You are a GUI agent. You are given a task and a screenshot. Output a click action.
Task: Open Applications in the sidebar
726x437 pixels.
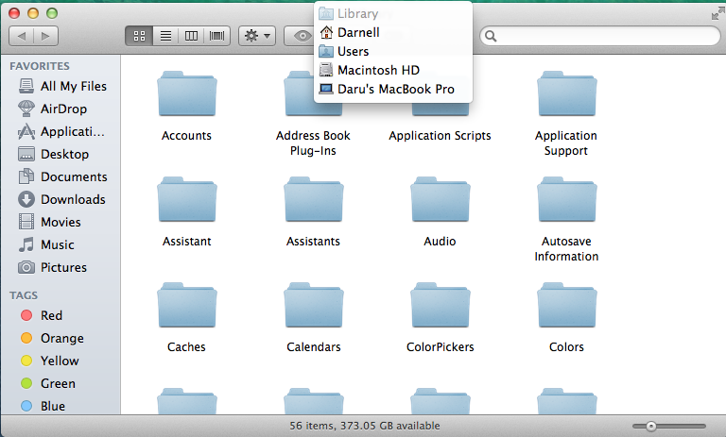[61, 131]
